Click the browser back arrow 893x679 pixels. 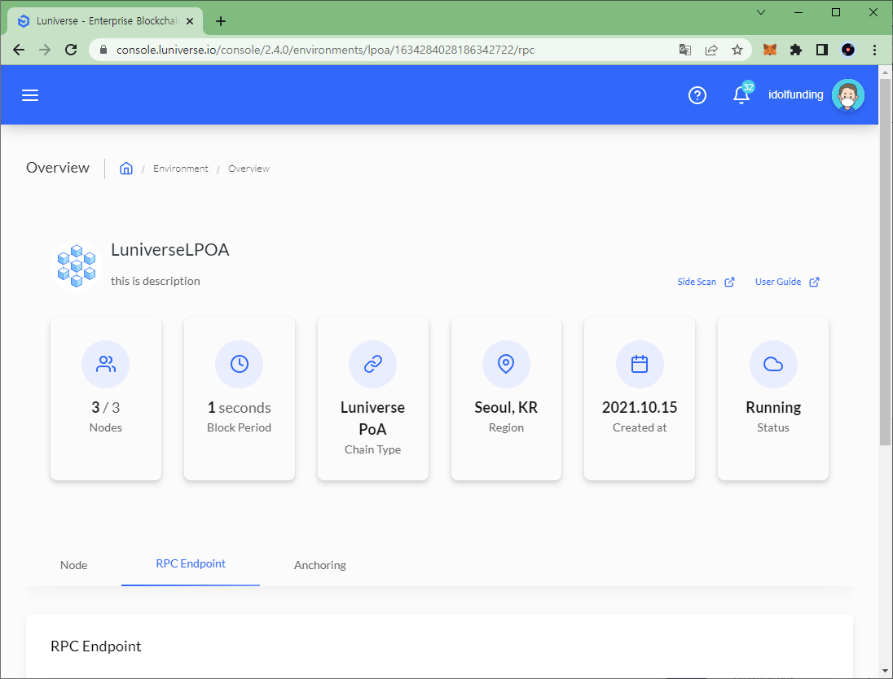pyautogui.click(x=19, y=50)
